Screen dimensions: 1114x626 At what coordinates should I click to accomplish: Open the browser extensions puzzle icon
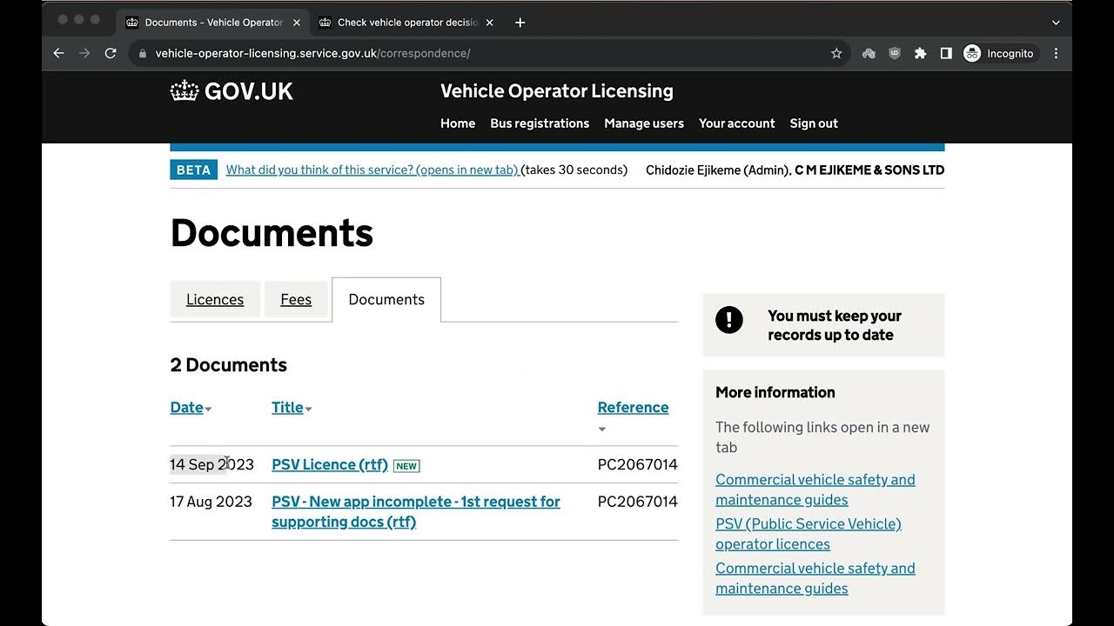click(x=920, y=53)
